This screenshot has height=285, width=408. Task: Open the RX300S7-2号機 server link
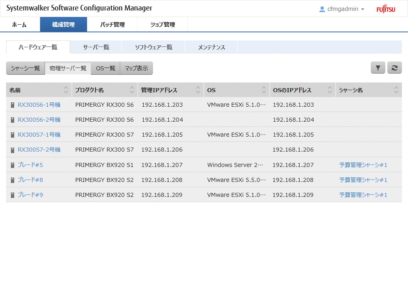(39, 150)
